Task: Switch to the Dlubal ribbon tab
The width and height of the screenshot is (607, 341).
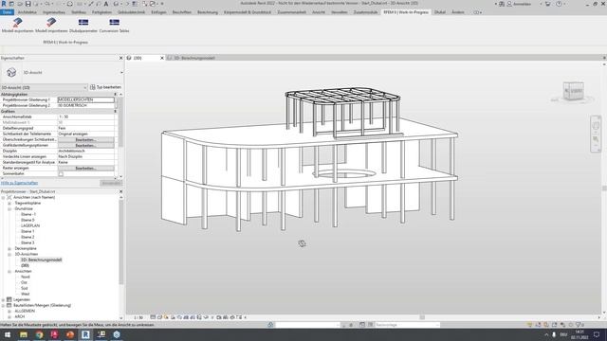Action: 440,12
